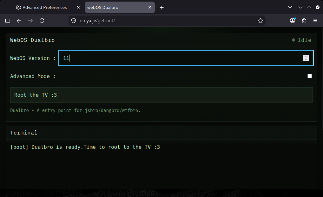
Task: Click the '[boot] Dualbro is ready' terminal line
Action: tap(85, 147)
